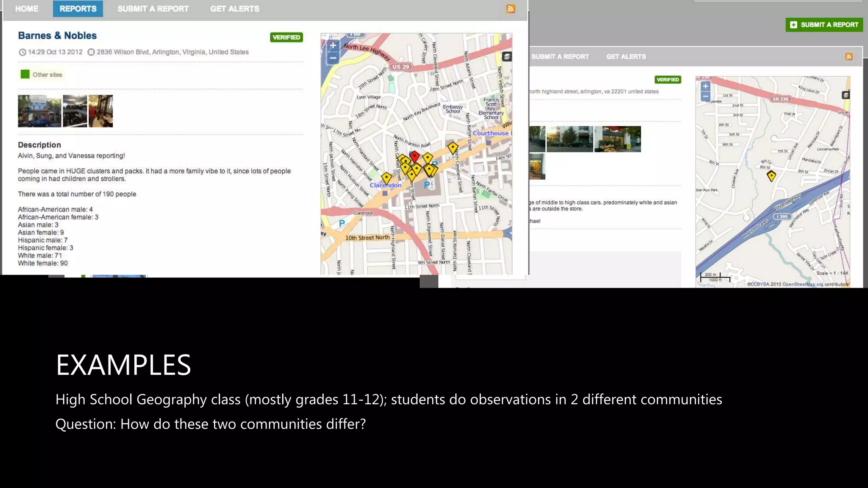Click blue parking P icon near 10th Street
This screenshot has height=488, width=868.
click(x=342, y=223)
